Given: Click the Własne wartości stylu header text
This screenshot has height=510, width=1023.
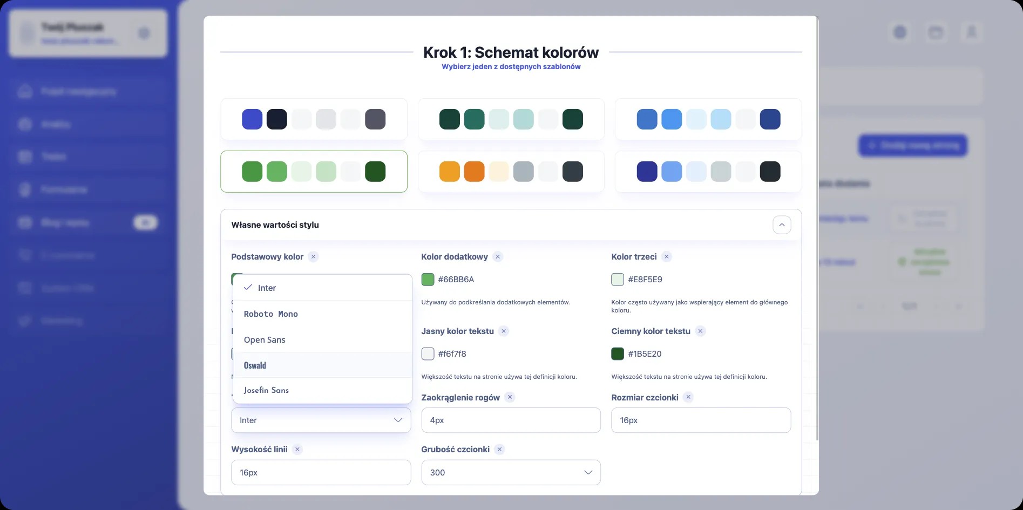Looking at the screenshot, I should [275, 225].
